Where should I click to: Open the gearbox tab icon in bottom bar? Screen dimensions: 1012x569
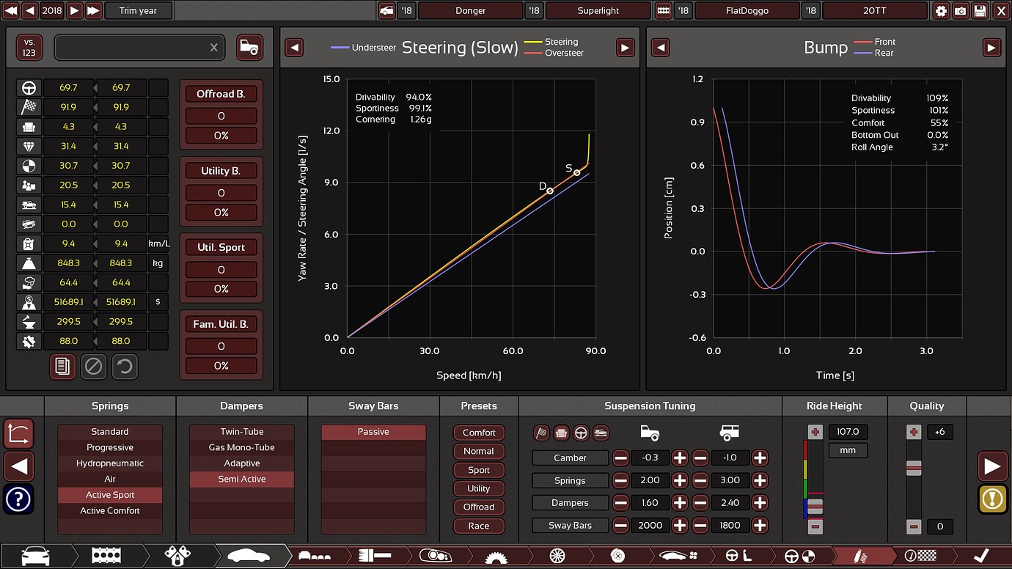pyautogui.click(x=496, y=556)
